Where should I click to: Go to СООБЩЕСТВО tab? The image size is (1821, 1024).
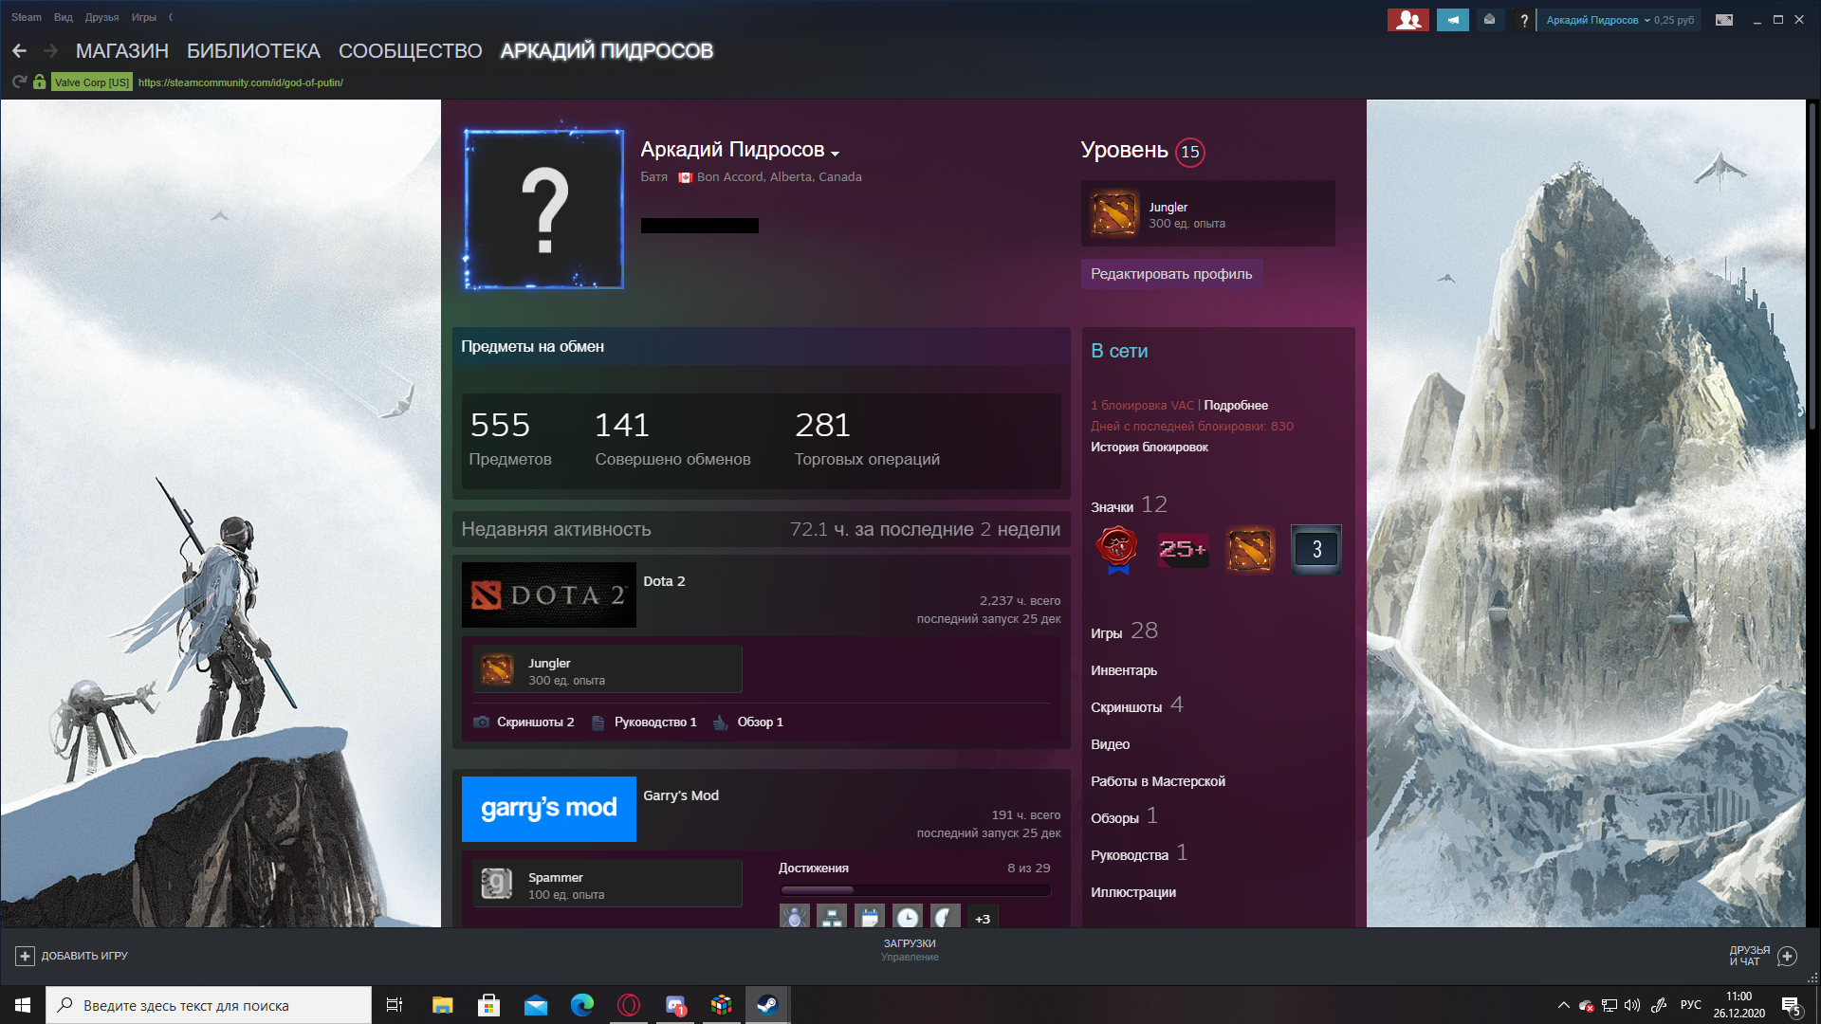pyautogui.click(x=411, y=51)
